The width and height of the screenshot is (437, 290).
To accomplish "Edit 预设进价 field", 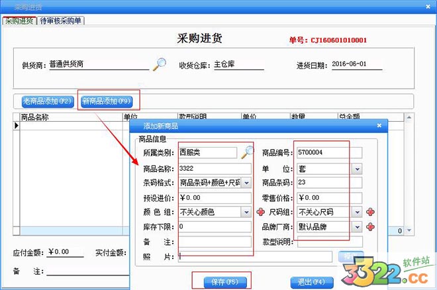I will (215, 198).
